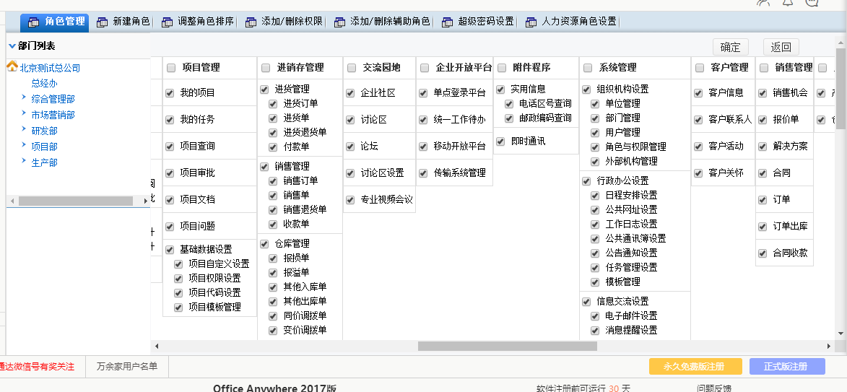Screen dimensions: 847x392
Task: Click the 确定 button
Action: [x=730, y=48]
